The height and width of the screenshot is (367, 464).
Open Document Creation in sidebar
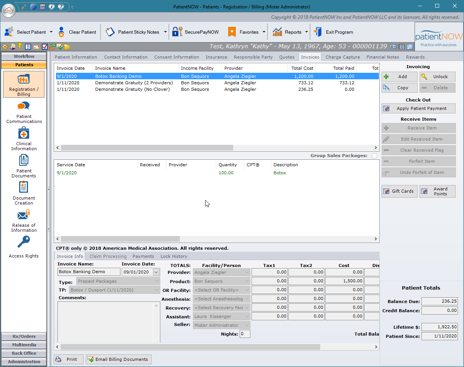[x=24, y=194]
